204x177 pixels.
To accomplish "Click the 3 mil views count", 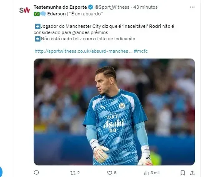I will coord(155,173).
